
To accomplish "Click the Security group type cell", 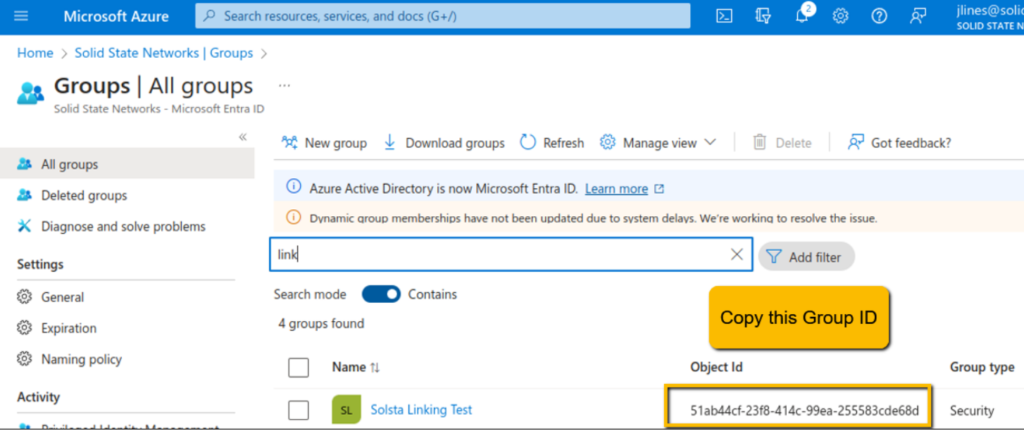I will pyautogui.click(x=972, y=411).
